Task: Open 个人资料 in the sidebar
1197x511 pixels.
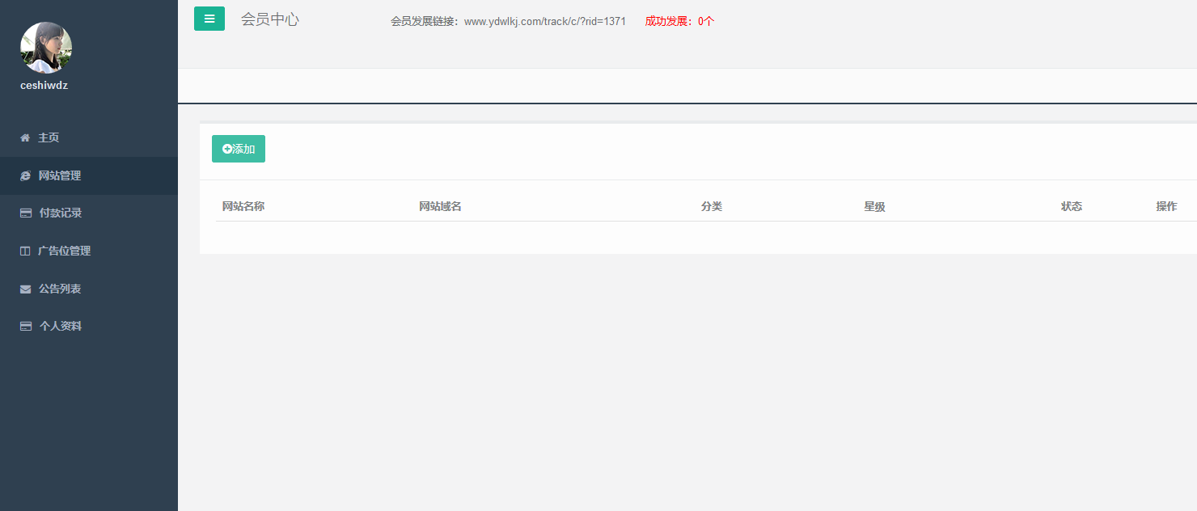Action: 89,327
